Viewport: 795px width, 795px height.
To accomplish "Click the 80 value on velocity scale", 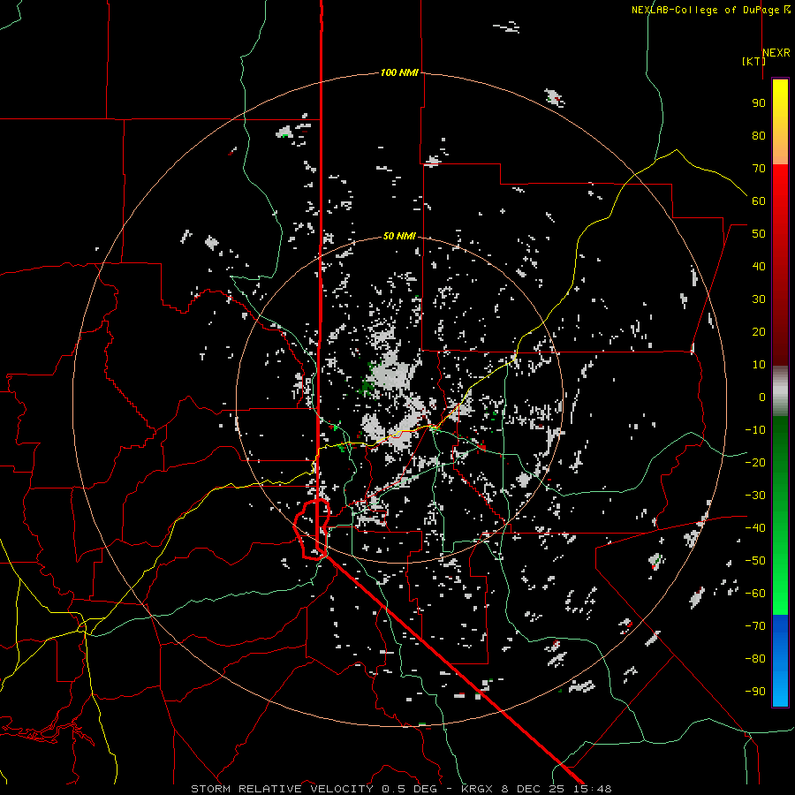I will pos(759,135).
